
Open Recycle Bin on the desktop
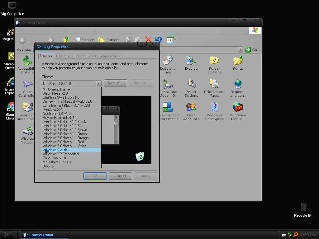pyautogui.click(x=303, y=210)
